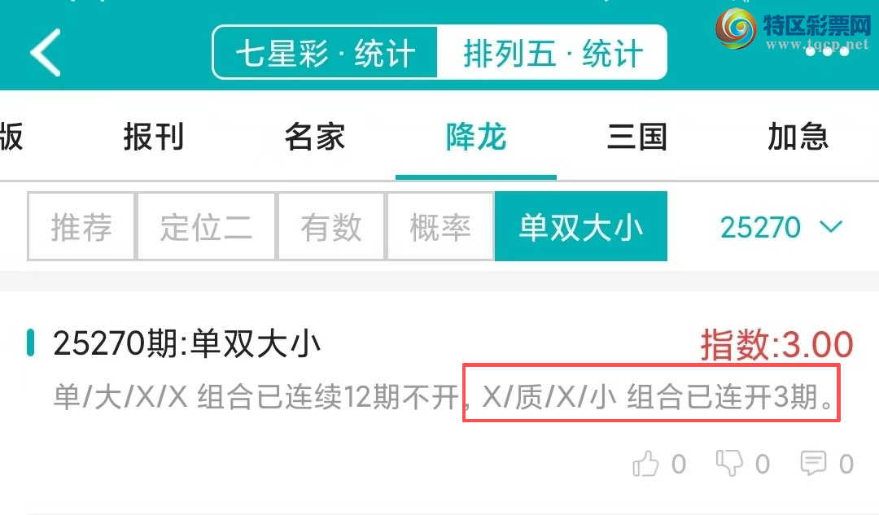Switch to 七星彩·统计 toggle
879x515 pixels.
pos(325,53)
